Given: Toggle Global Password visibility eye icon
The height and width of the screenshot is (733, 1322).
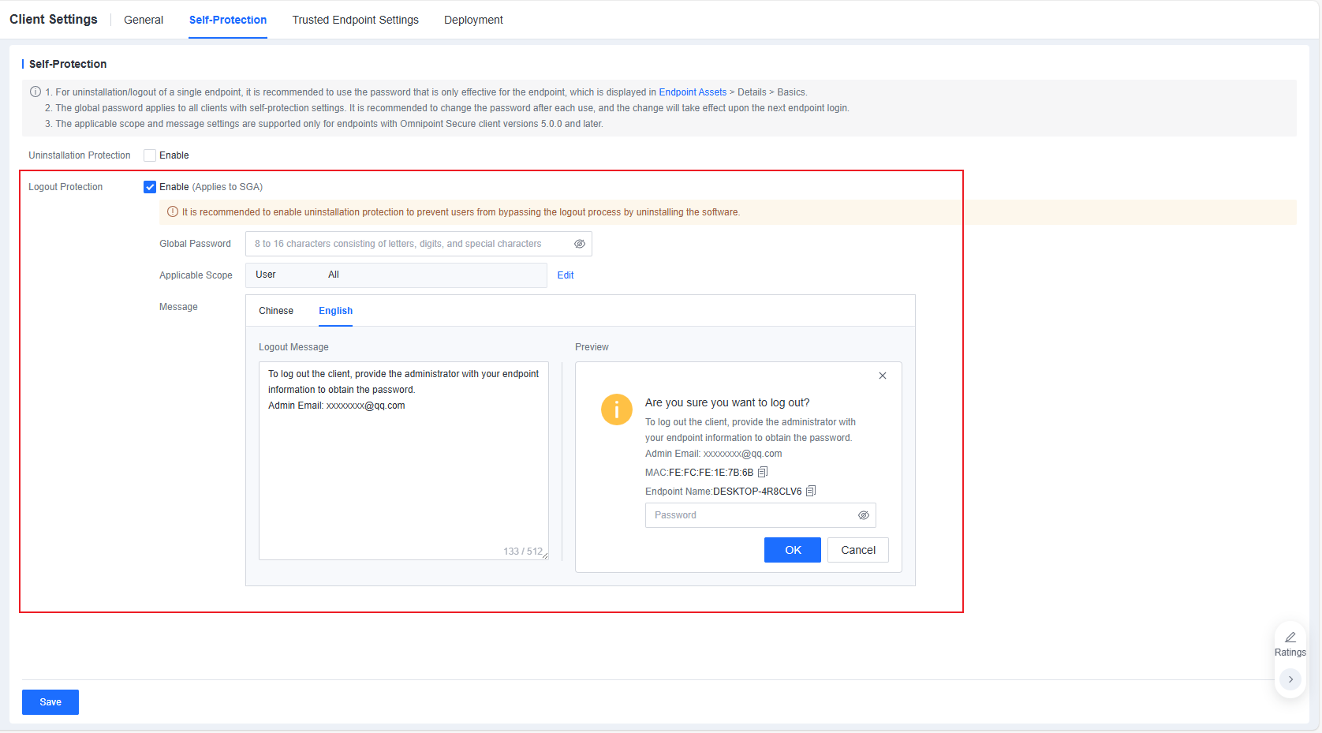Looking at the screenshot, I should (x=580, y=244).
